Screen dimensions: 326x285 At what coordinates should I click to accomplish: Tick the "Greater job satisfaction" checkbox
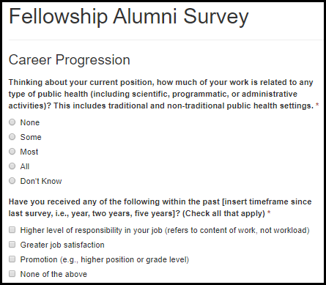coord(12,245)
